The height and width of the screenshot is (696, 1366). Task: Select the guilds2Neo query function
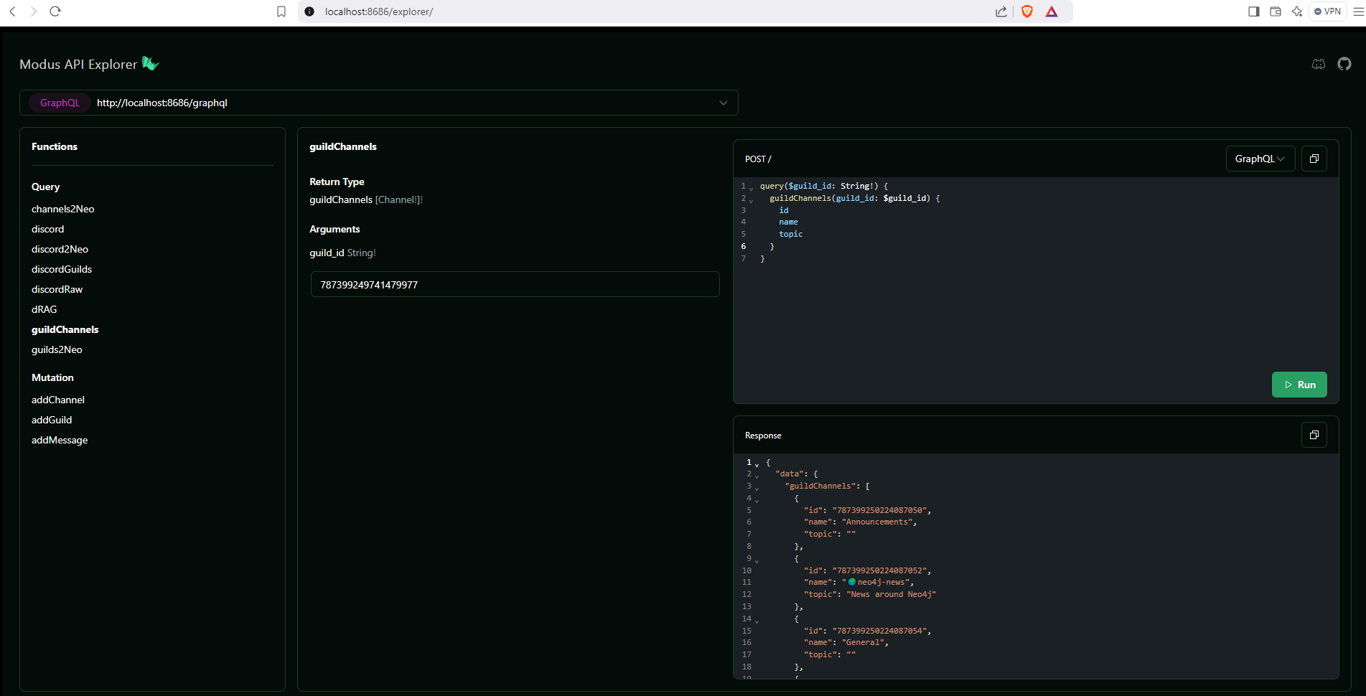point(57,349)
